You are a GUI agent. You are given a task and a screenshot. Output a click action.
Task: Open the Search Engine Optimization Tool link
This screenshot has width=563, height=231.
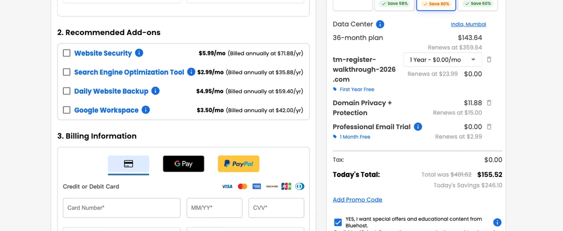129,72
